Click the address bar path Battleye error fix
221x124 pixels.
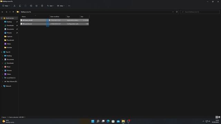pos(26,12)
